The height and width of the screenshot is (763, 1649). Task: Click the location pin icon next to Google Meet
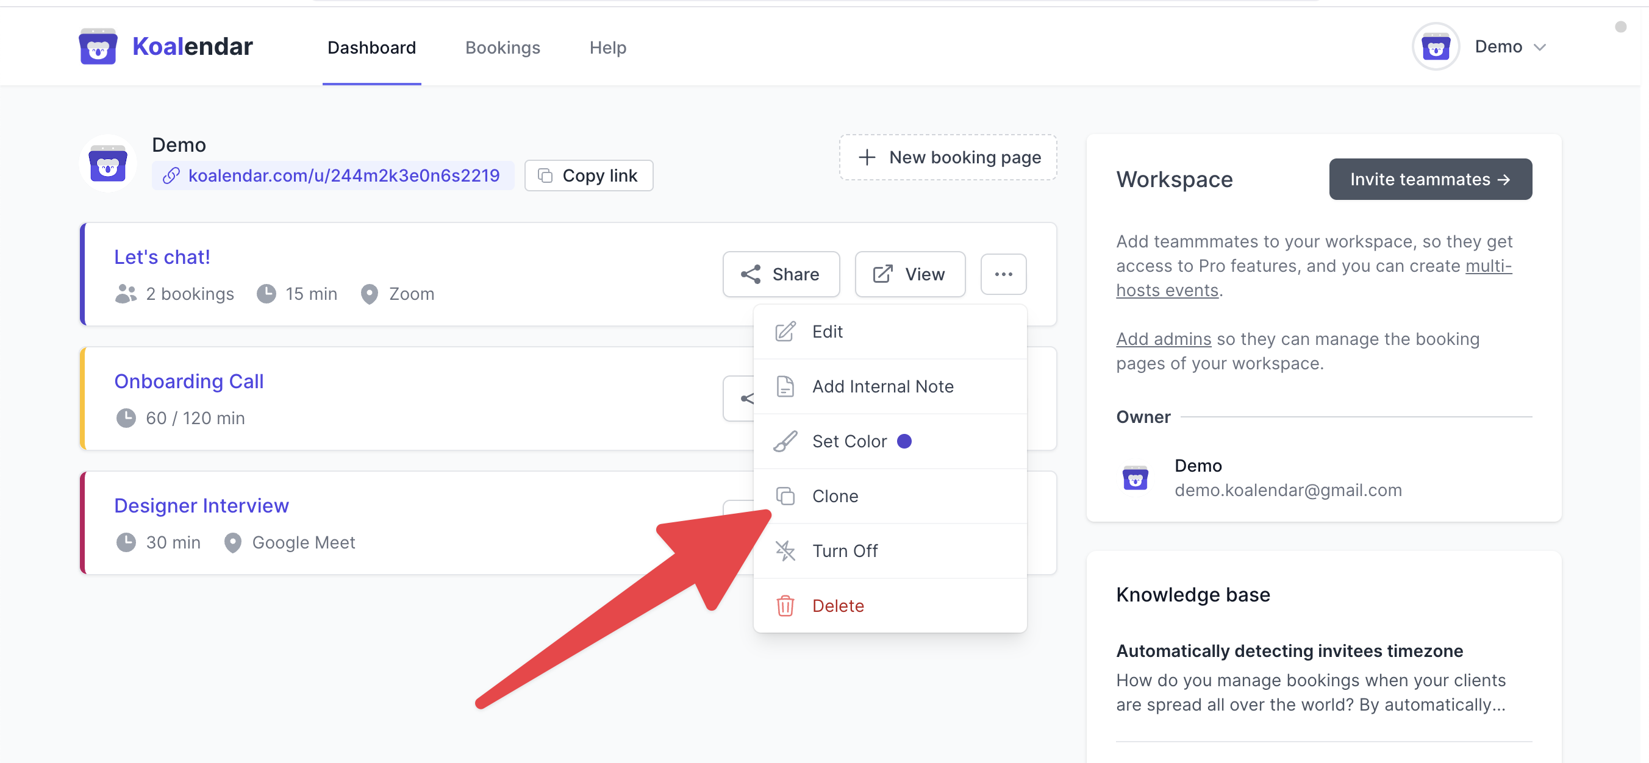point(232,543)
